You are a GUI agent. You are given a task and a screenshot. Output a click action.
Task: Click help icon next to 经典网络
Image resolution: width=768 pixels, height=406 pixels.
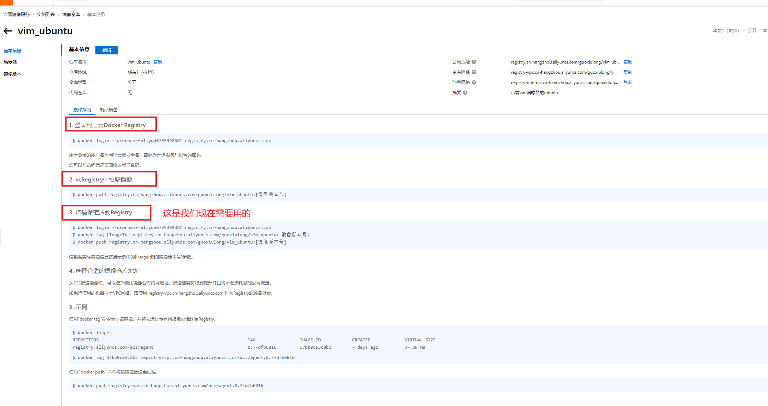pos(474,83)
